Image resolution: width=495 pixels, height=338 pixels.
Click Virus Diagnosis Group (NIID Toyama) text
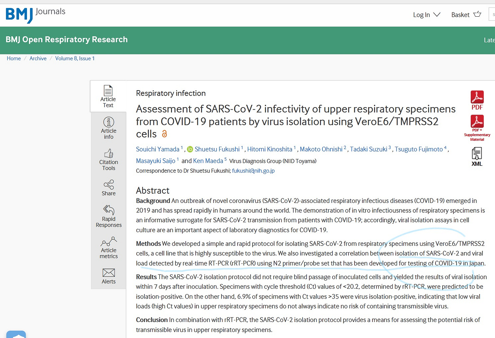[273, 161]
